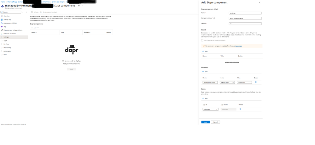Open the Manual entry source dropdown
The height and width of the screenshot is (145, 315).
(227, 82)
